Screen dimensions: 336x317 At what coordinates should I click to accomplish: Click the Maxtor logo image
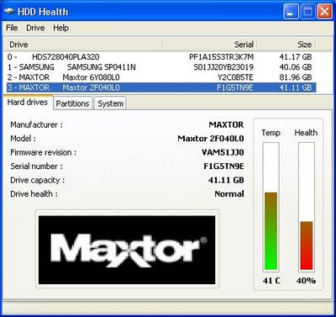127,250
